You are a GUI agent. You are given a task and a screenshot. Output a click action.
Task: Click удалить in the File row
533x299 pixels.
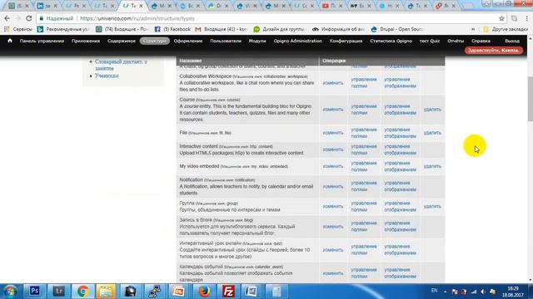pyautogui.click(x=432, y=133)
